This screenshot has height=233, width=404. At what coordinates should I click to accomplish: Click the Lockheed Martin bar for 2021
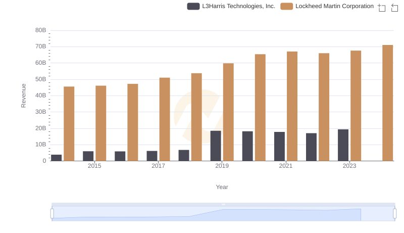pos(292,106)
